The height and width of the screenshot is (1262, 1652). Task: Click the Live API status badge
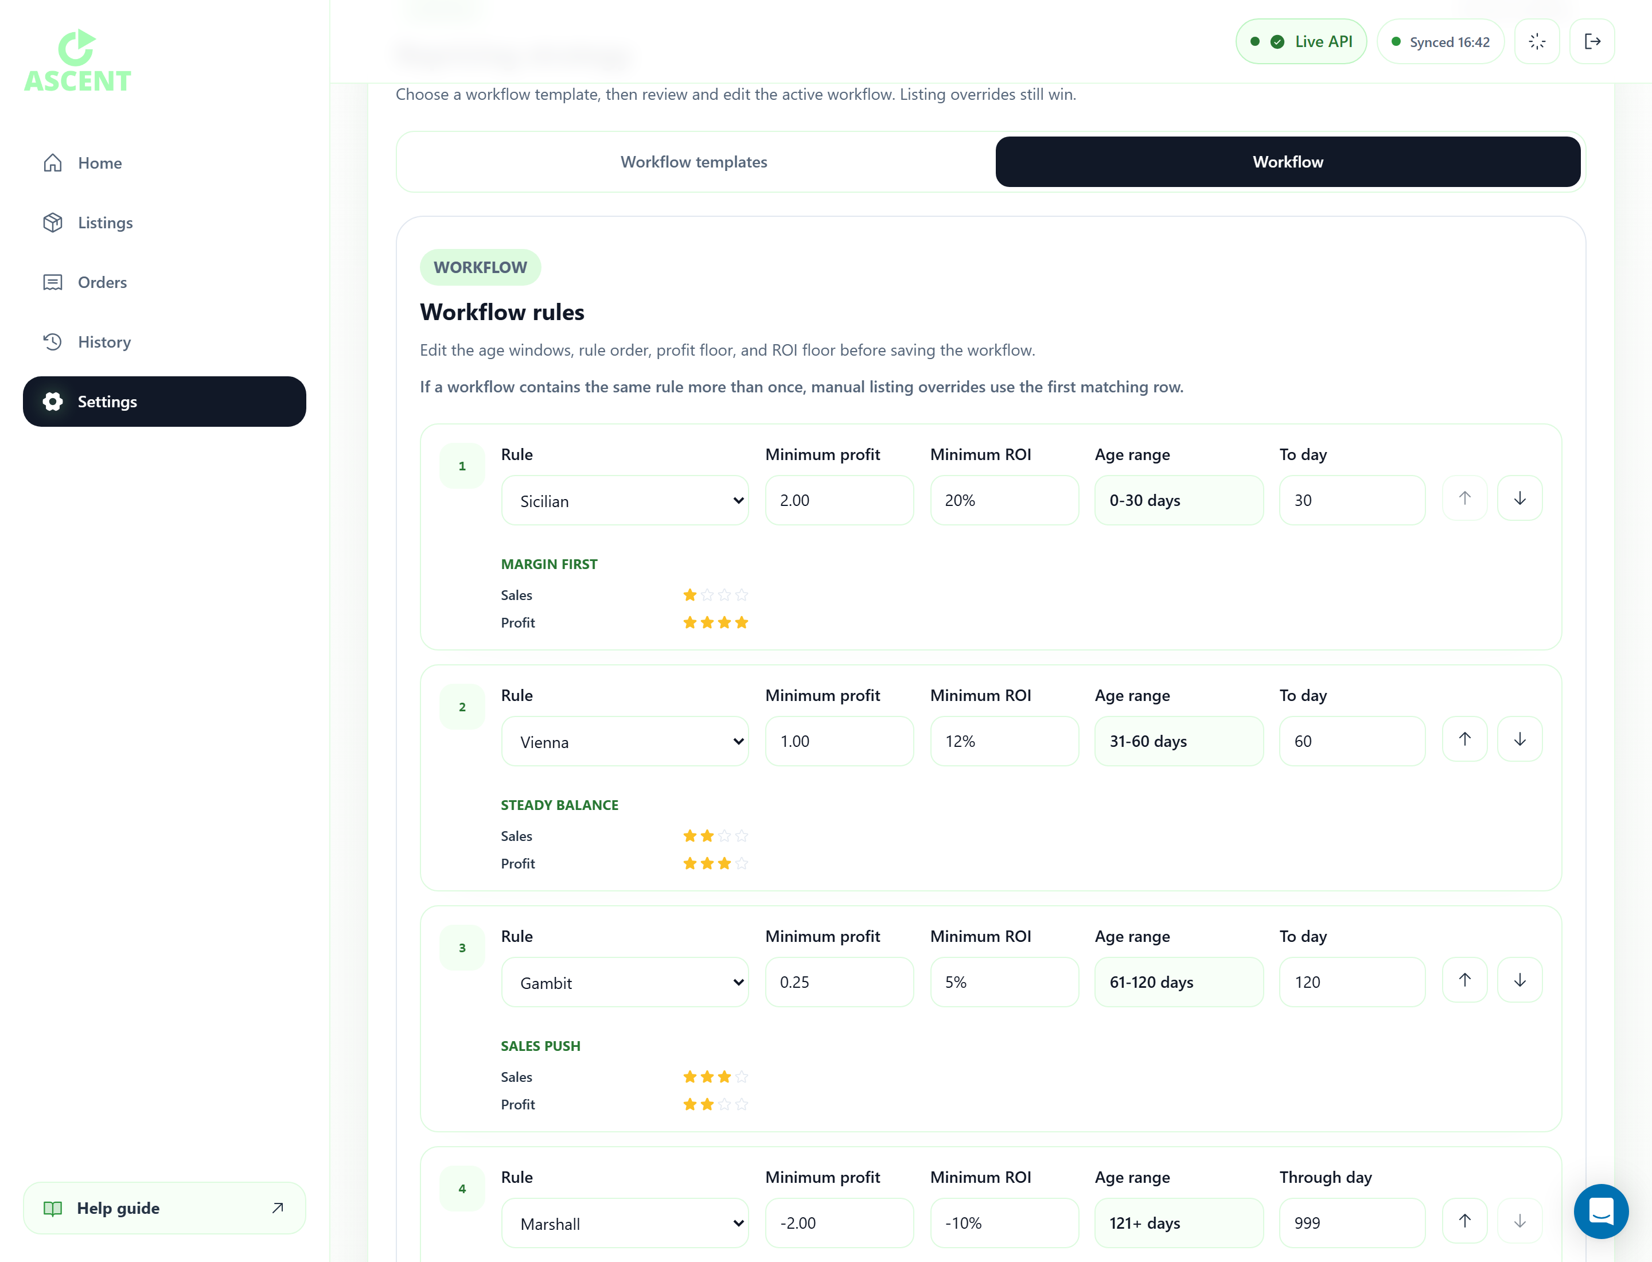pos(1301,41)
